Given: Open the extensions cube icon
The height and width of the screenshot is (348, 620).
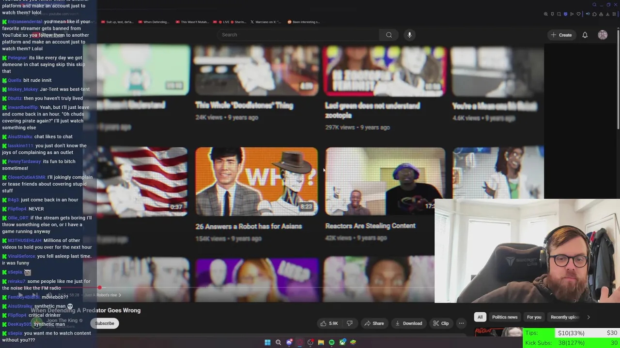Looking at the screenshot, I should [x=594, y=14].
